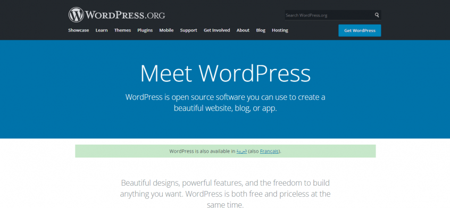Go to the Learn page
450x208 pixels.
tap(102, 30)
